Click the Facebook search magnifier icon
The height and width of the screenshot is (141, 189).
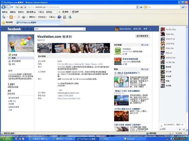click(x=84, y=29)
